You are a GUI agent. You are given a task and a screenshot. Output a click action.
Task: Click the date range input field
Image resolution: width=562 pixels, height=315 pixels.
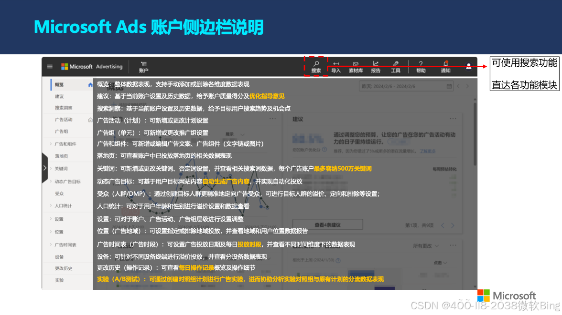406,86
